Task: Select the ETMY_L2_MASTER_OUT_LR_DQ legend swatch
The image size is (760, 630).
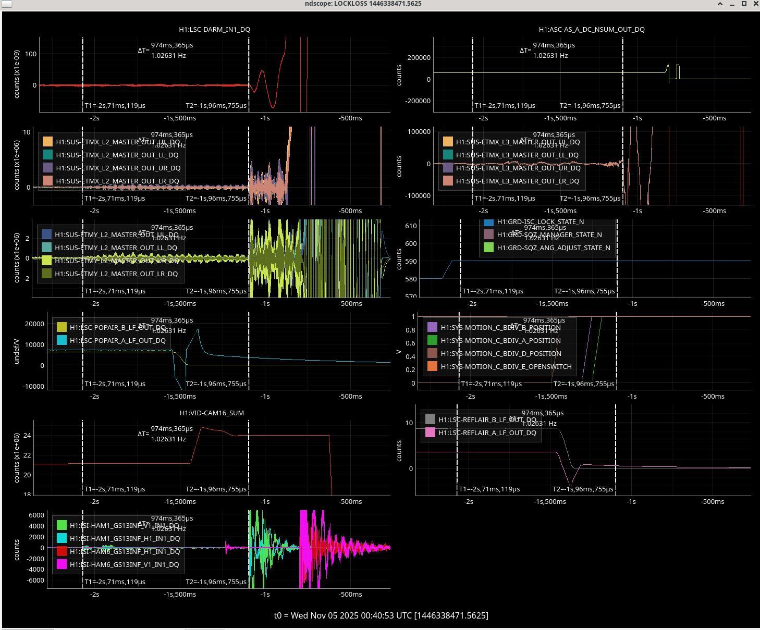Action: coord(46,274)
